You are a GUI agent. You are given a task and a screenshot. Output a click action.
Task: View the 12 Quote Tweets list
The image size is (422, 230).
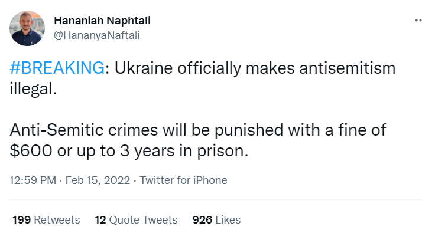[x=136, y=220]
